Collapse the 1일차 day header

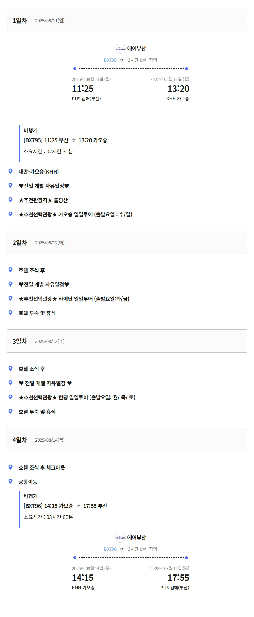pos(127,21)
